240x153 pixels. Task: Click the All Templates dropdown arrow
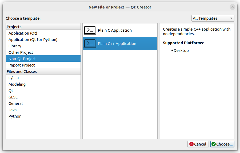(x=231, y=18)
